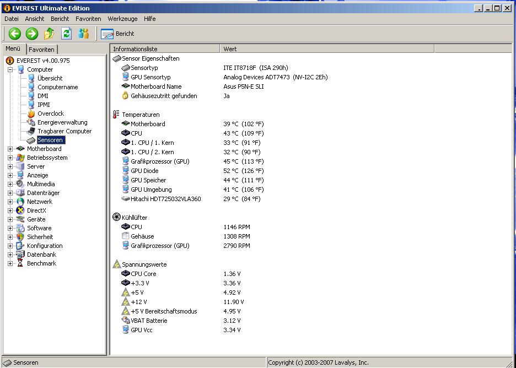Select the IPMI tree item
This screenshot has height=368, width=516.
(x=43, y=105)
